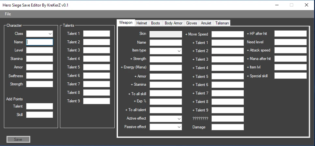The height and width of the screenshot is (146, 315).
Task: Click the Add Points Skill field
Action: (x=39, y=115)
